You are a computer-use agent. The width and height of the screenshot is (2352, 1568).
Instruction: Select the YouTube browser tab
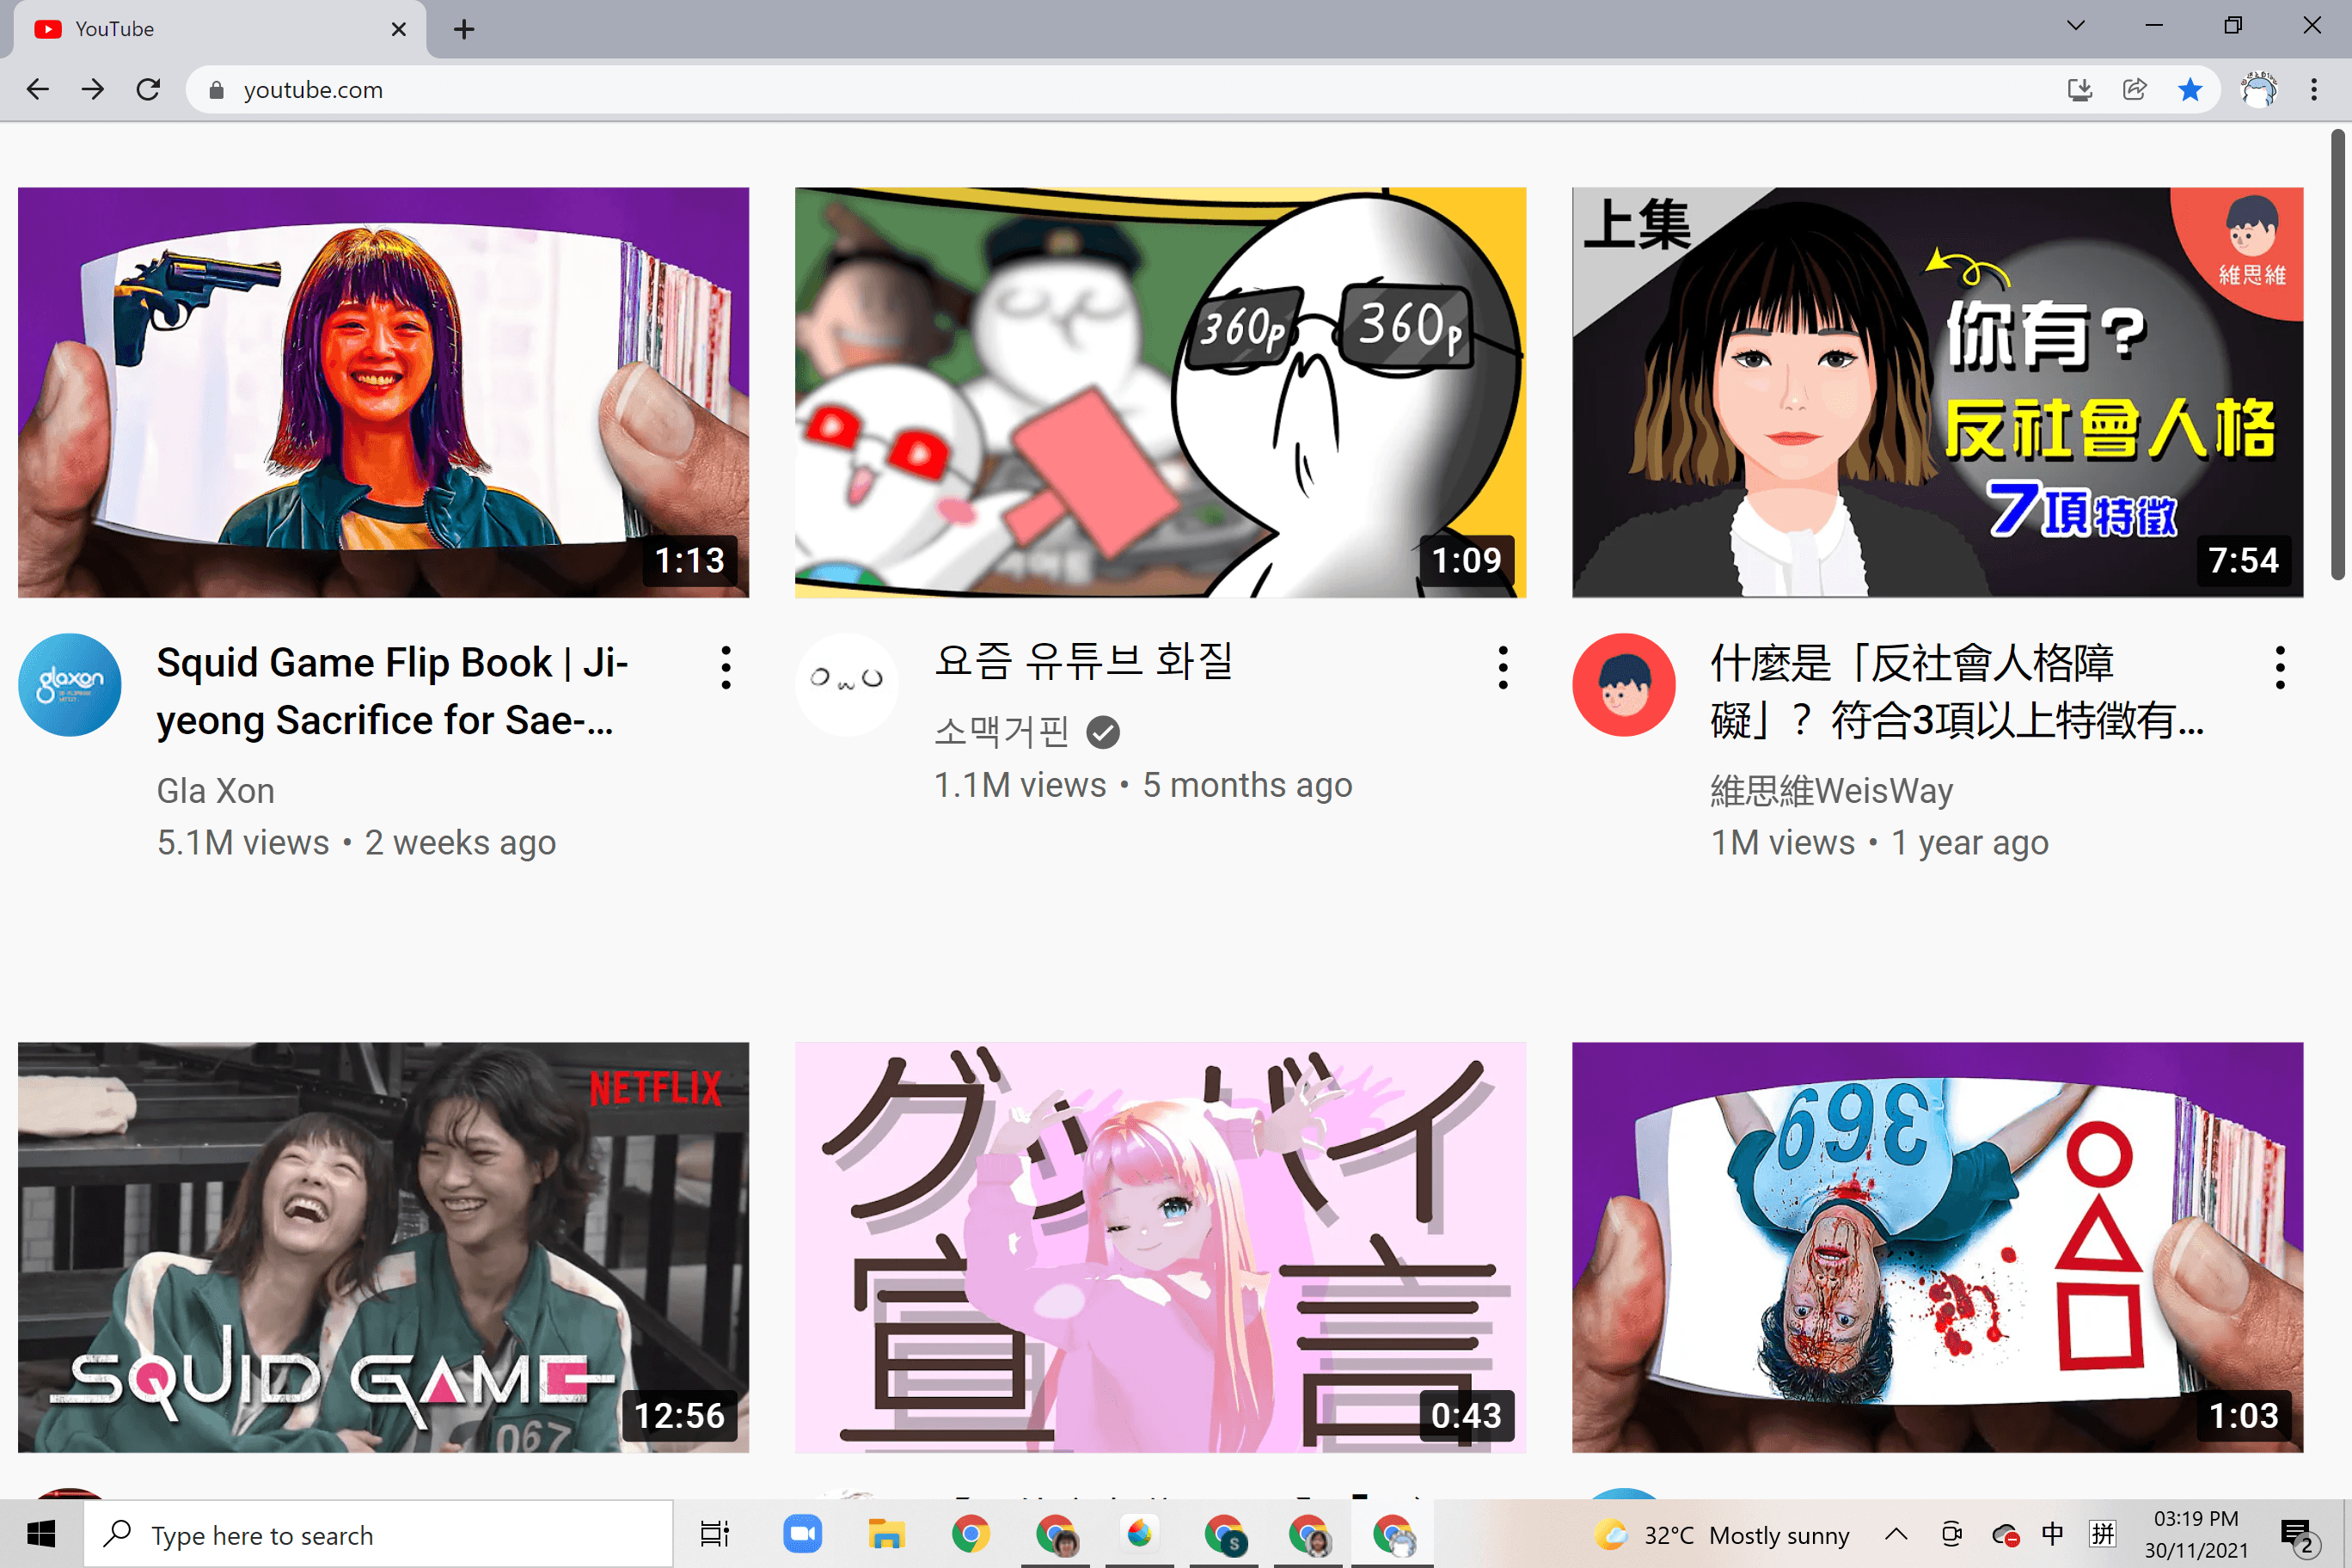pos(200,29)
